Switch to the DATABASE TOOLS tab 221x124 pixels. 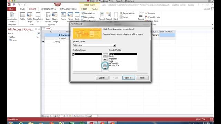(x=68, y=9)
